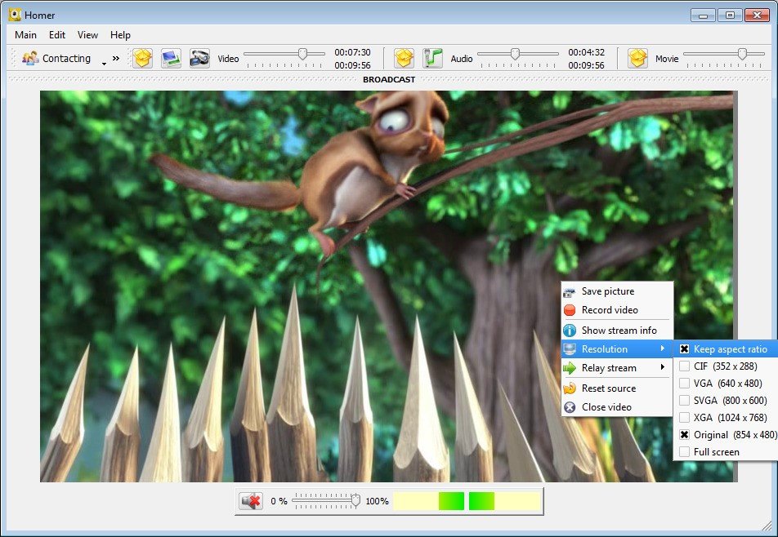Open the video source box icon

coord(142,58)
